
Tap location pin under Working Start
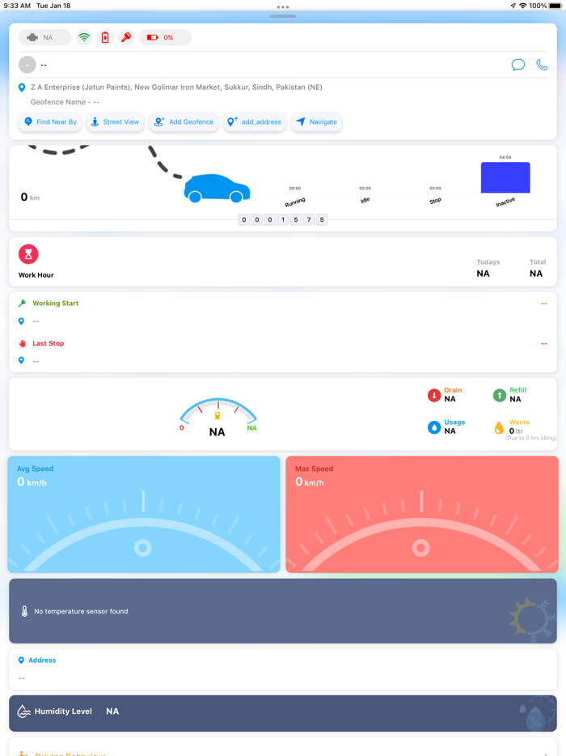(21, 321)
